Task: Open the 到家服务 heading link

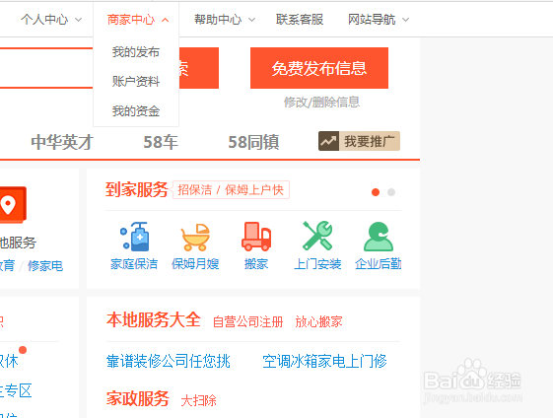Action: coord(136,189)
